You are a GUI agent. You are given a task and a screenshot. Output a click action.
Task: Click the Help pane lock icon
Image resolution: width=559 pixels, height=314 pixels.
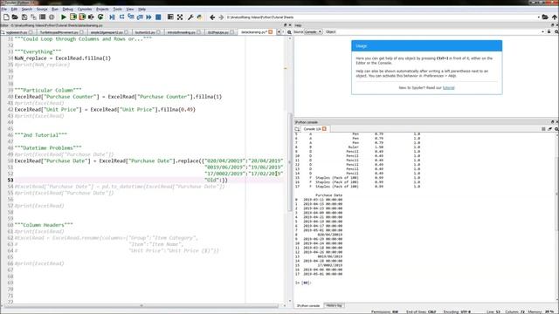coord(549,31)
